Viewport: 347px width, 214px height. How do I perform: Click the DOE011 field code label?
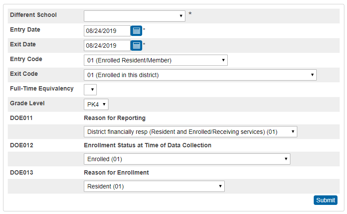pos(22,118)
